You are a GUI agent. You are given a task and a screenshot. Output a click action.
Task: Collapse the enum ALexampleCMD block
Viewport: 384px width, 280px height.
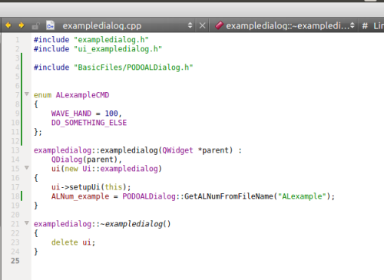(x=27, y=94)
